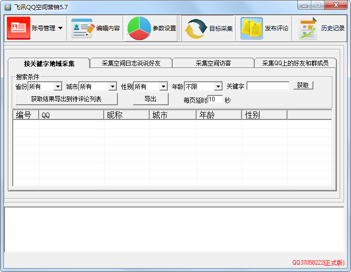
Task: Click the app icon in title bar
Action: click(8, 7)
